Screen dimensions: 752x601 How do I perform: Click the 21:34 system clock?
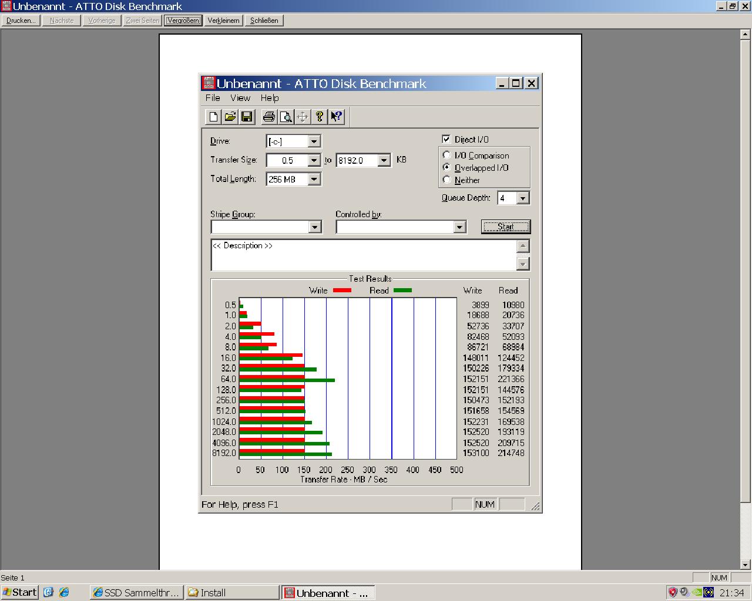(x=732, y=593)
